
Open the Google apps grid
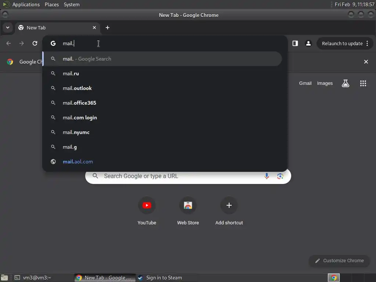pos(363,83)
